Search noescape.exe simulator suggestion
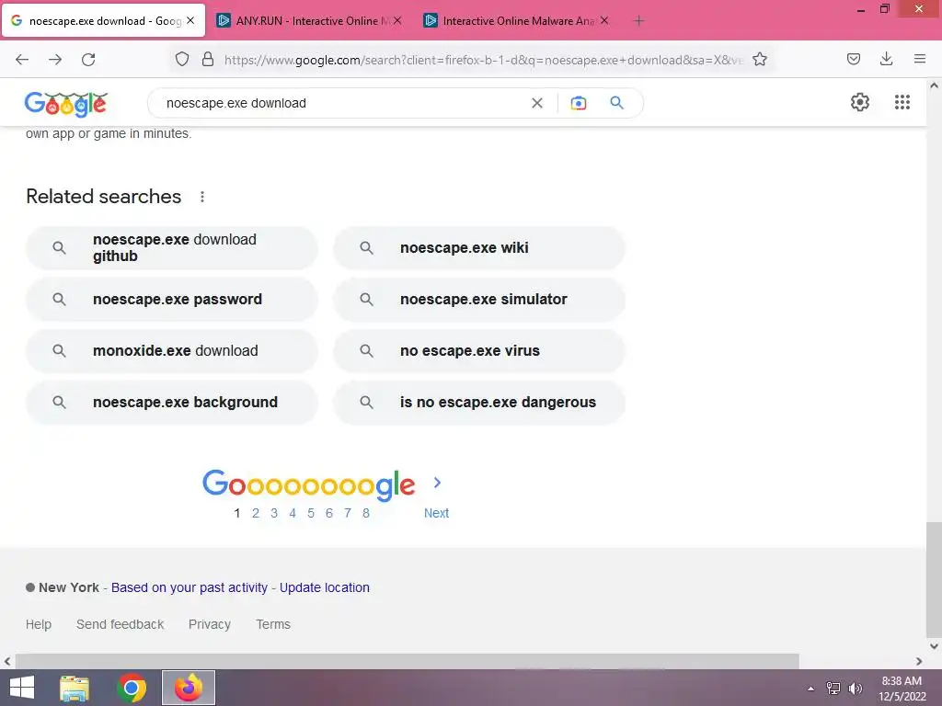942x706 pixels. 479,299
